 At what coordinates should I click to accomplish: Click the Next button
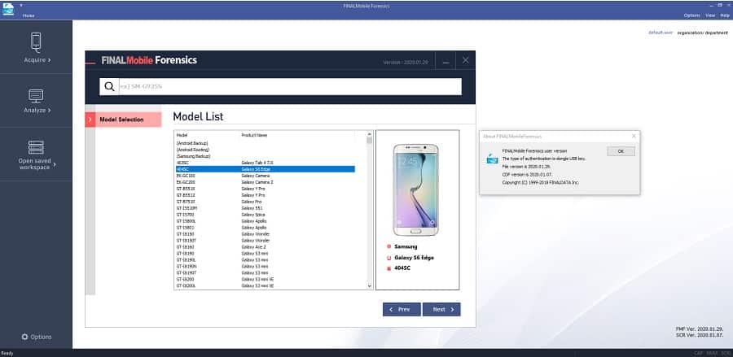pos(441,309)
